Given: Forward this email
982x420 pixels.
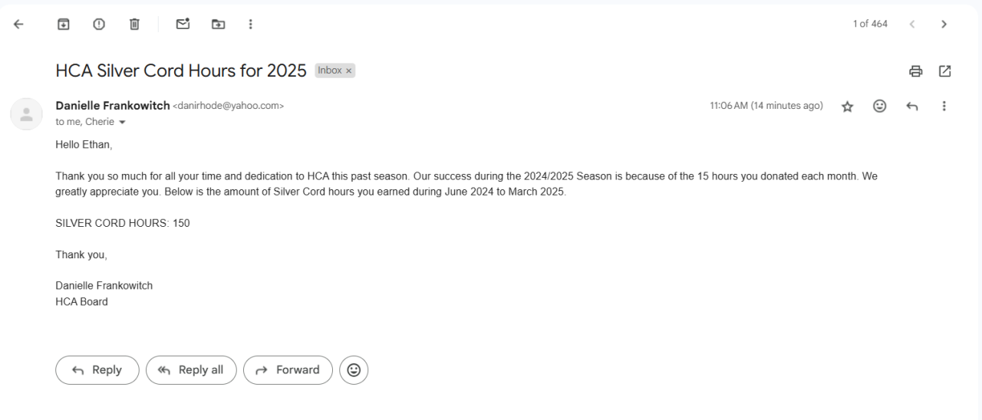Looking at the screenshot, I should [x=288, y=370].
